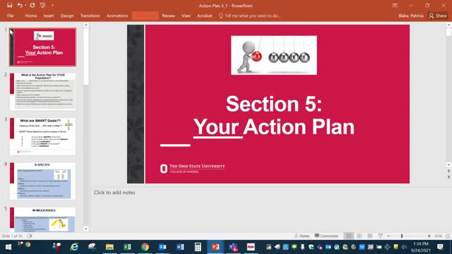This screenshot has width=452, height=254.
Task: Open Reading View from status bar
Action: (x=370, y=236)
